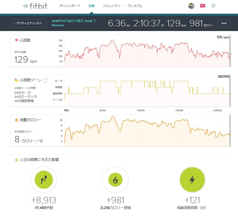Viewport: 238px width, 219px height.
Task: Open the プレミアム tab
Action: tap(135, 6)
